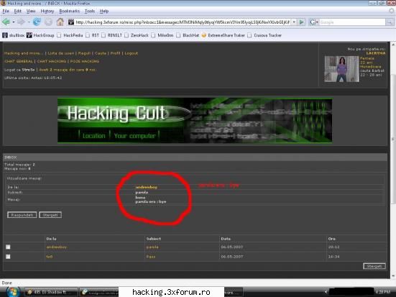Tick the checkbox for the Pass message
The width and height of the screenshot is (396, 297).
pyautogui.click(x=8, y=257)
